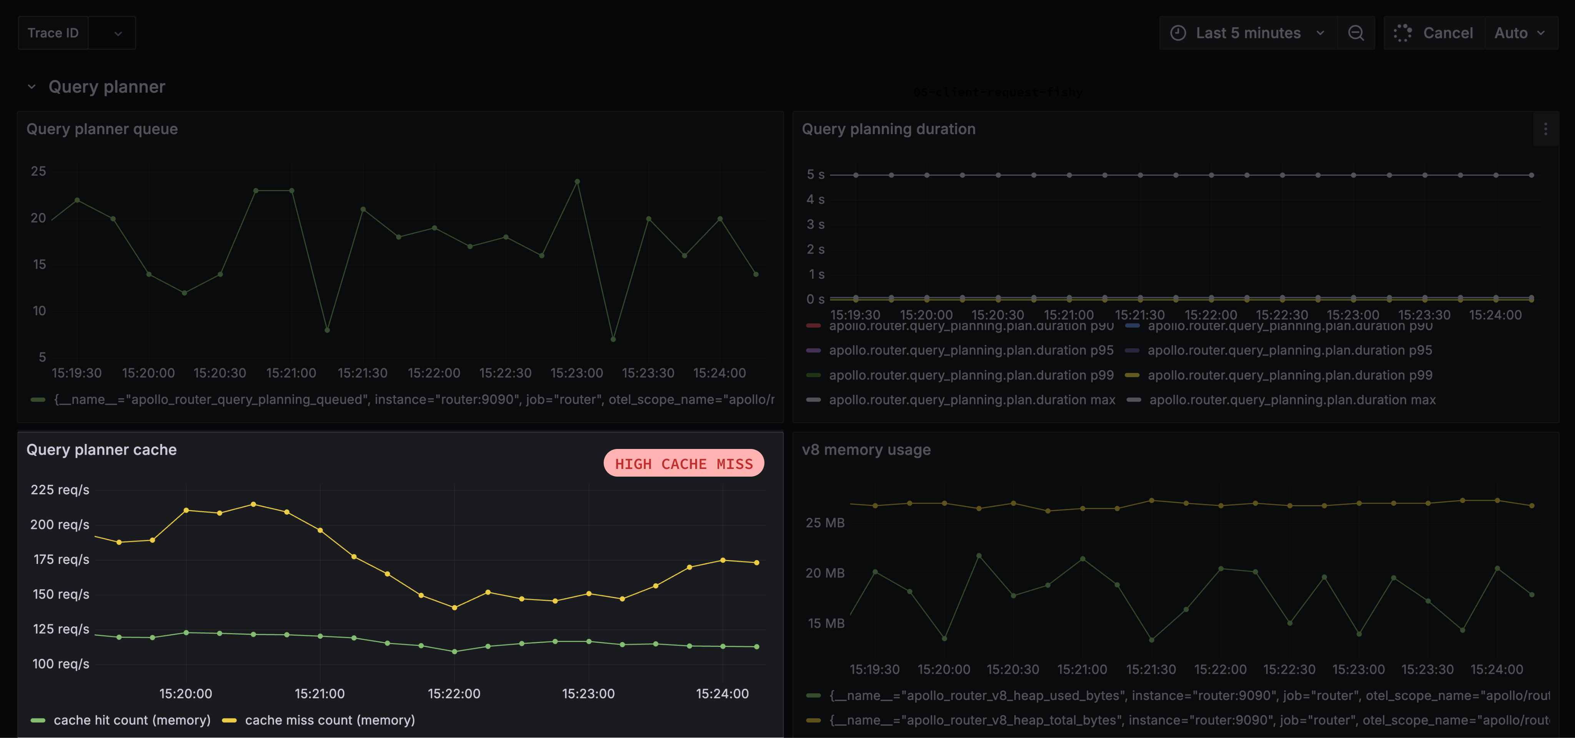Toggle the v8_heap_used_bytes legend series
1575x738 pixels.
1189,696
